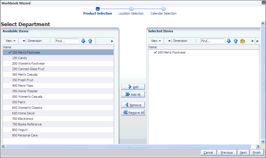This screenshot has height=158, width=266.
Task: Click find-next down arrow in Selected Items
Action: coord(229,41)
